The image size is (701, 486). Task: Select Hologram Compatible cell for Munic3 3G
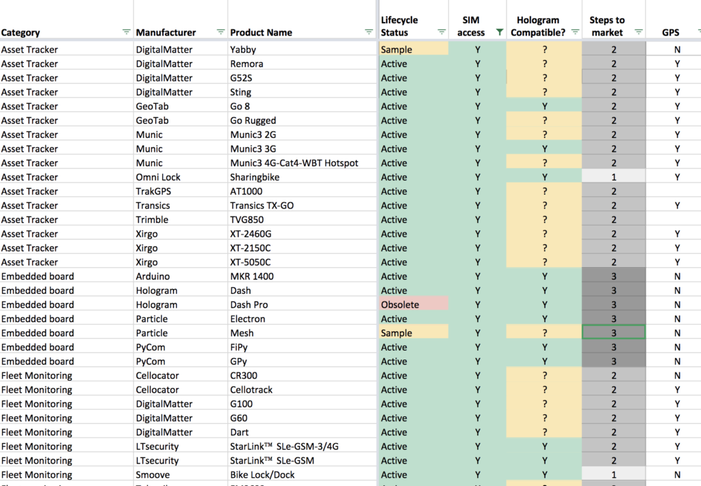pos(544,148)
